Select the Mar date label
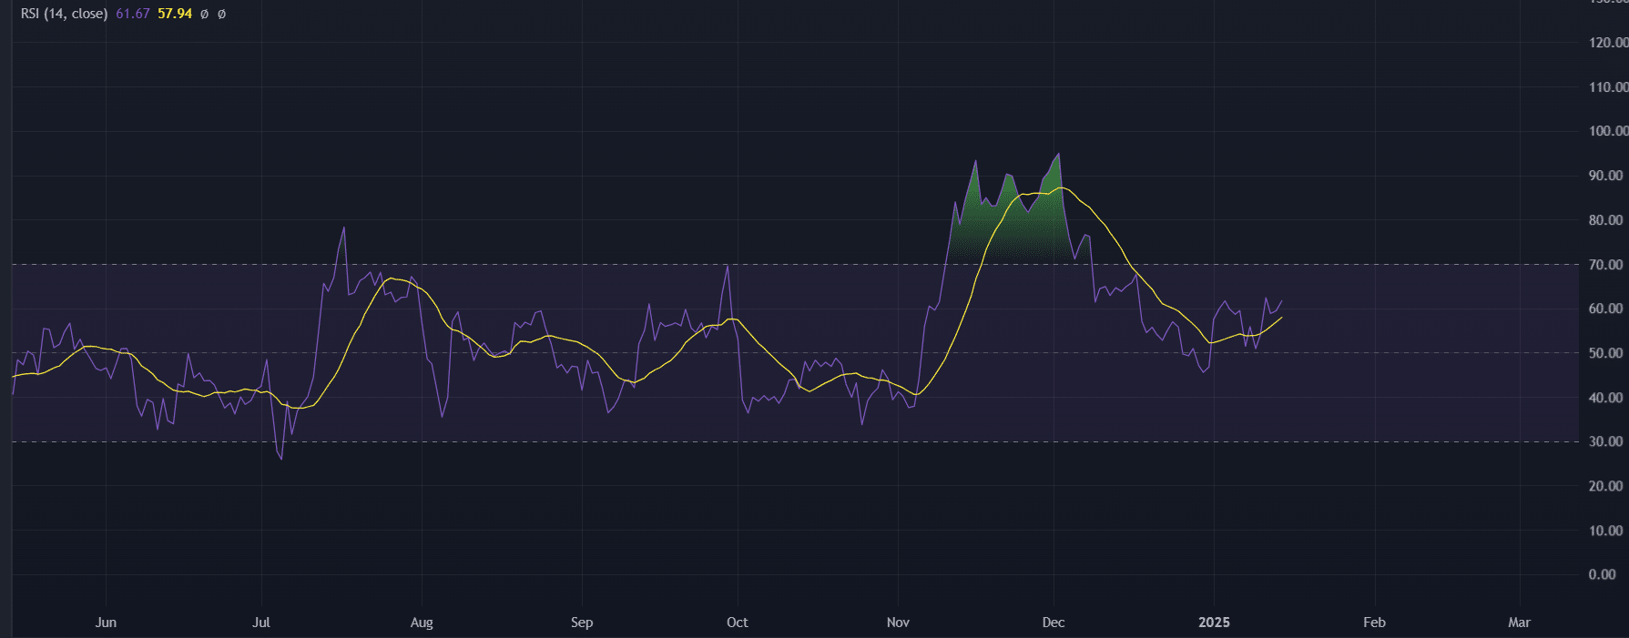 pyautogui.click(x=1519, y=623)
